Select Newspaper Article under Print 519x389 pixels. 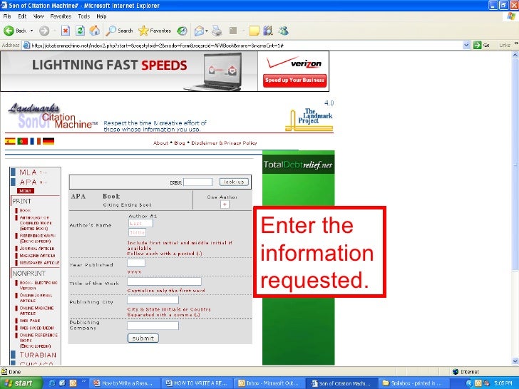coord(39,263)
